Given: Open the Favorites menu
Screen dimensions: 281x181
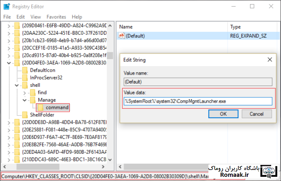Looking at the screenshot, I should pos(56,17).
